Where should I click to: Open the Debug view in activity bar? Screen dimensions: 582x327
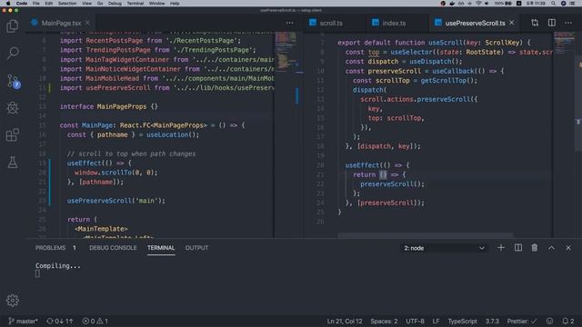point(13,108)
